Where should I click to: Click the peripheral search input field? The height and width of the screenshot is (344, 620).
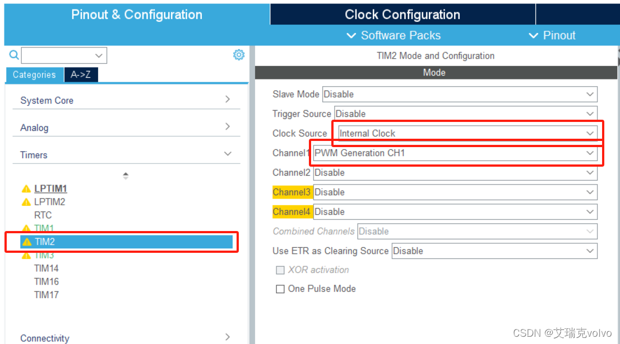pyautogui.click(x=64, y=55)
